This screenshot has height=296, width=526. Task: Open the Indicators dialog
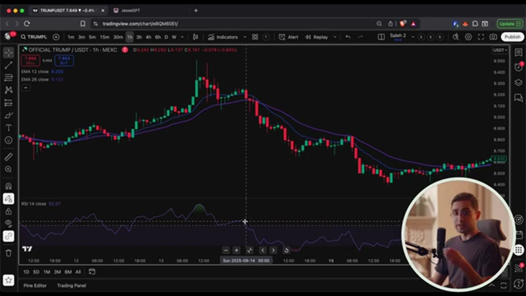(x=223, y=37)
